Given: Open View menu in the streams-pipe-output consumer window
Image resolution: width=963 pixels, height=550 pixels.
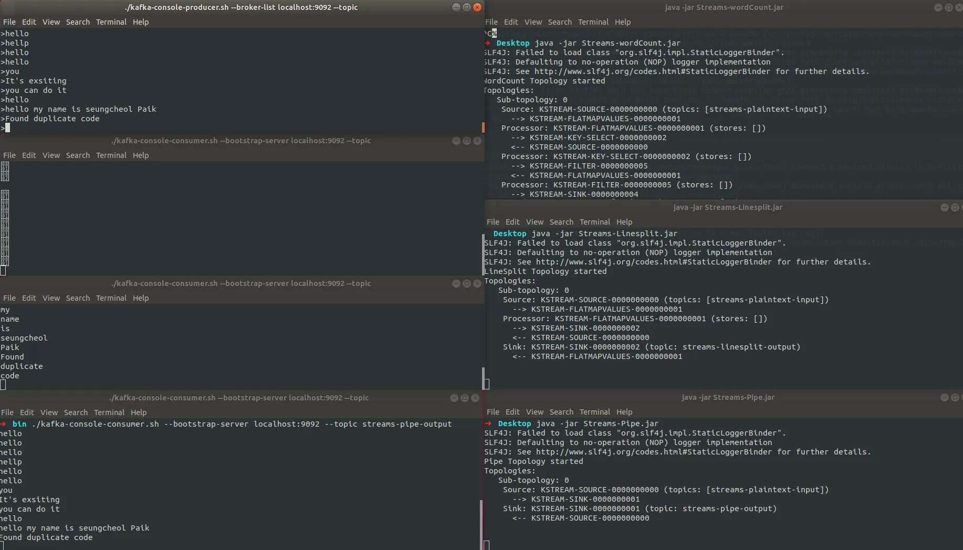Looking at the screenshot, I should 49,412.
